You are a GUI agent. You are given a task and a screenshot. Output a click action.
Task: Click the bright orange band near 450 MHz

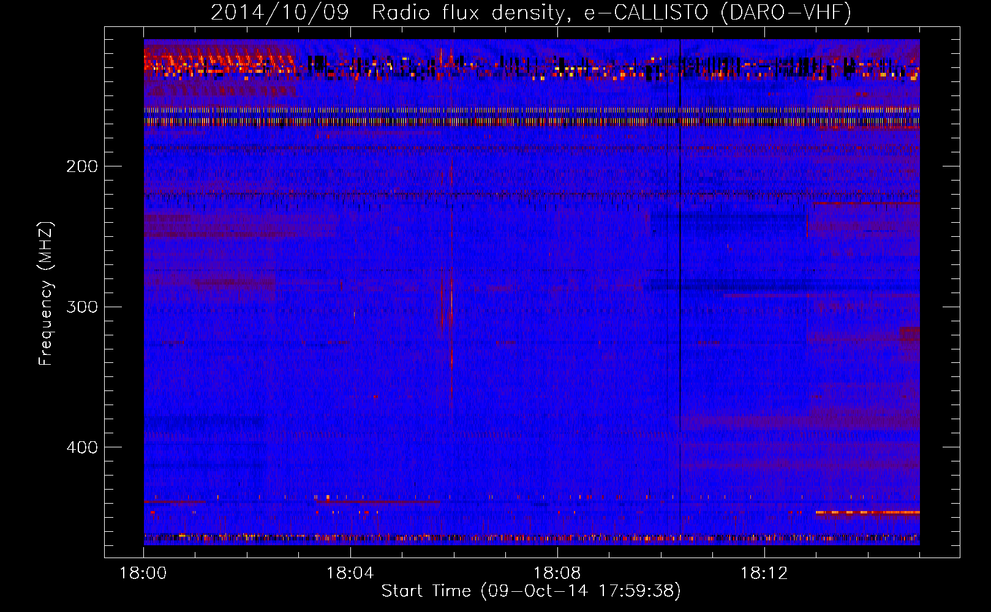click(x=867, y=512)
